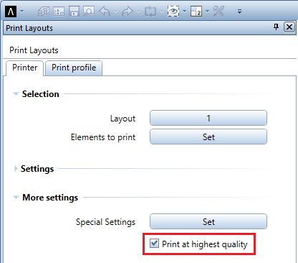Click the Undo arrow icon

pyautogui.click(x=105, y=11)
